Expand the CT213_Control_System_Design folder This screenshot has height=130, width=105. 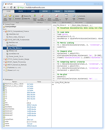click(x=4, y=59)
